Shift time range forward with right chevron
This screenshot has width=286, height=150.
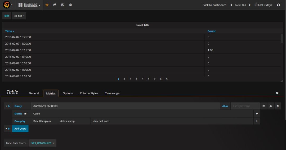(250, 5)
